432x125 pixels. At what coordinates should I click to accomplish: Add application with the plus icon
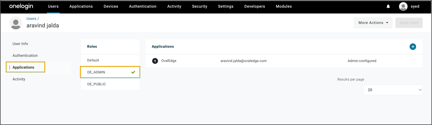[x=413, y=47]
